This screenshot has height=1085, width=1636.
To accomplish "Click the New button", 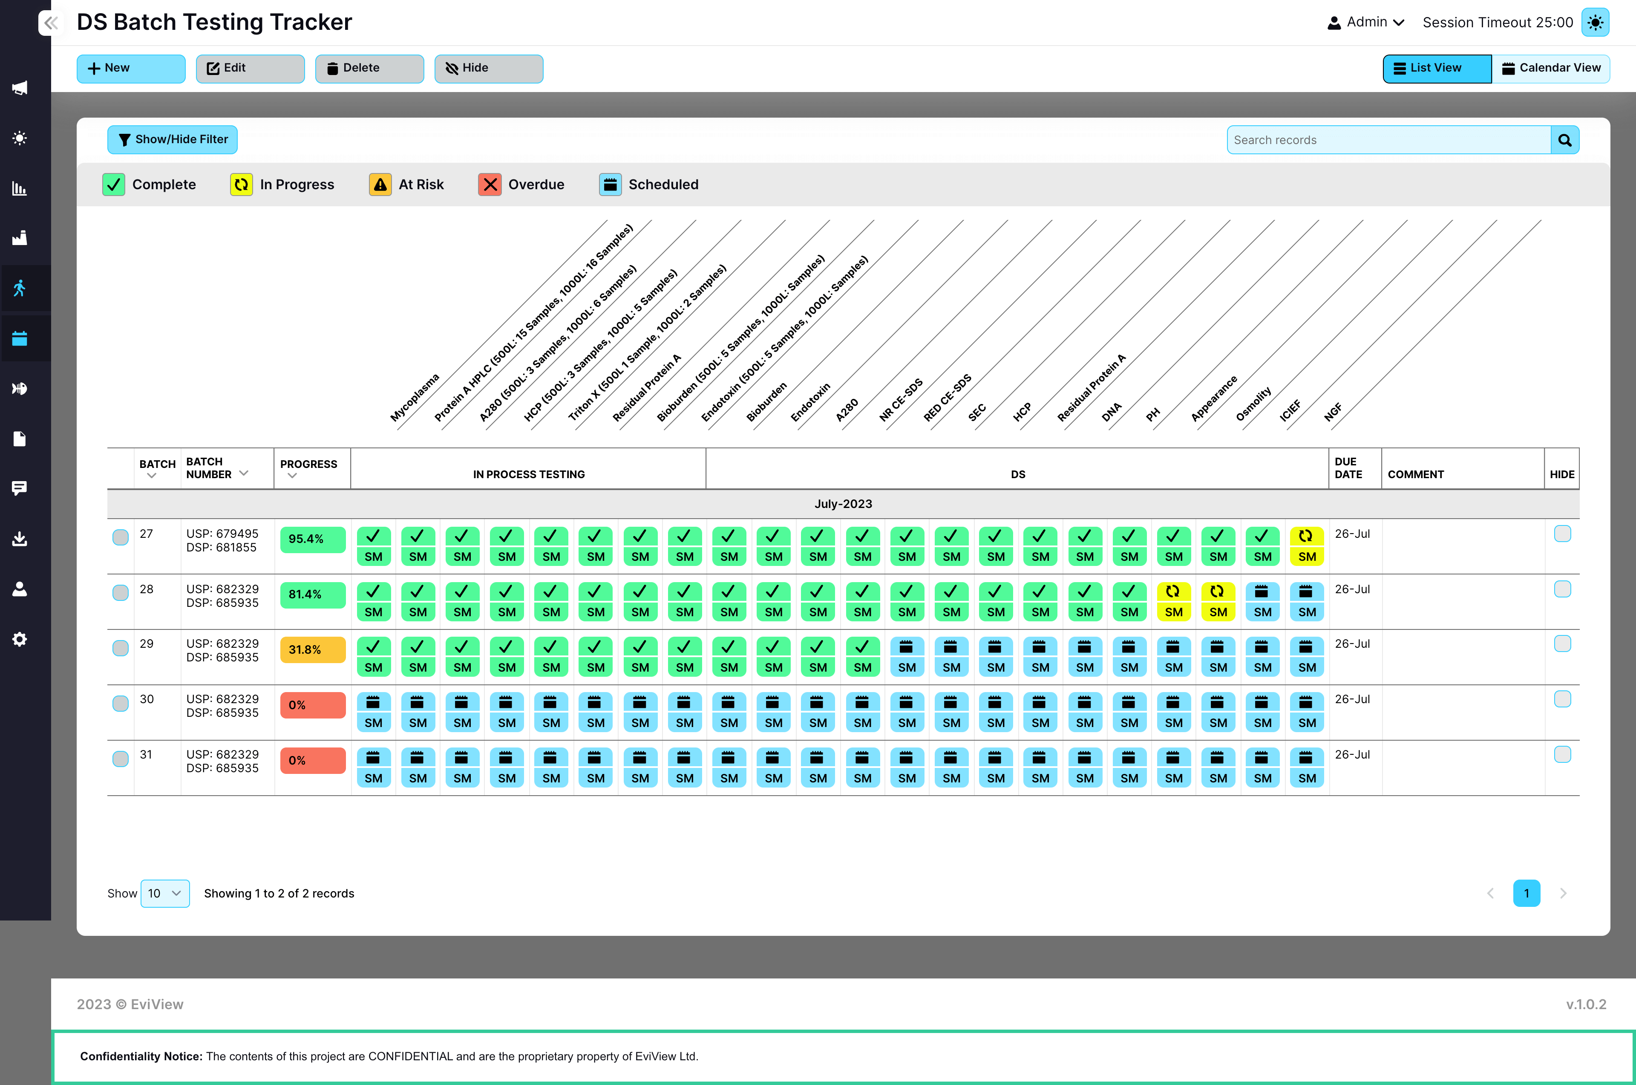I will pos(131,68).
